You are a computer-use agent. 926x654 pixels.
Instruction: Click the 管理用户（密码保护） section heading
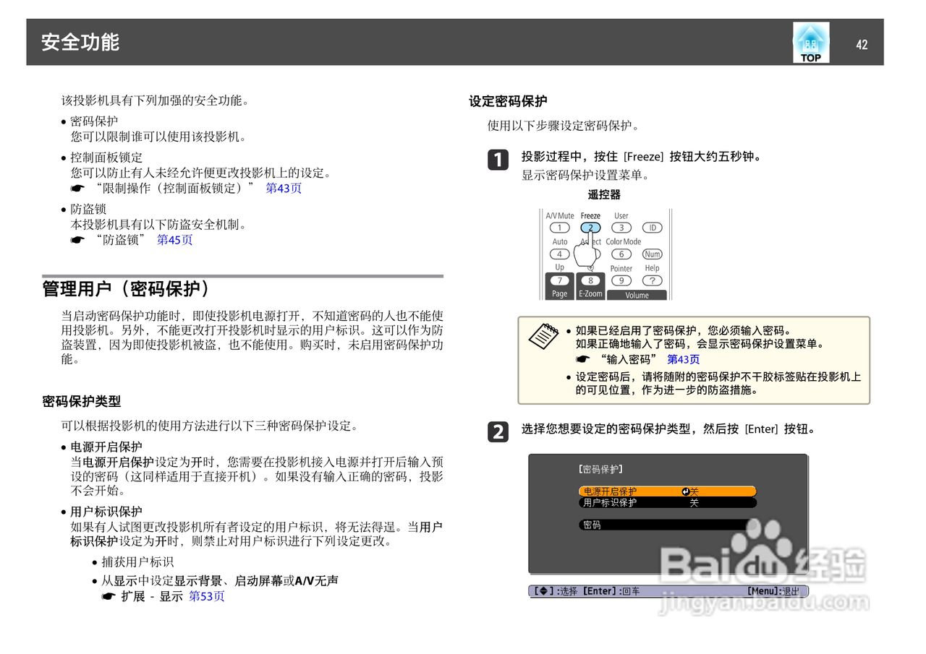[x=129, y=289]
